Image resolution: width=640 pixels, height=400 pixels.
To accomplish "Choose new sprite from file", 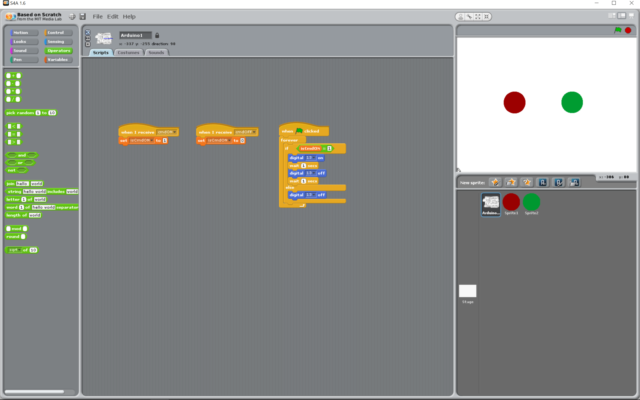I will click(511, 182).
